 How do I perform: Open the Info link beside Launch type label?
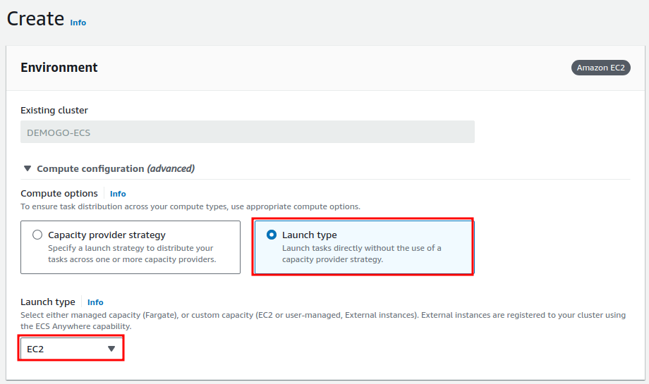click(95, 302)
